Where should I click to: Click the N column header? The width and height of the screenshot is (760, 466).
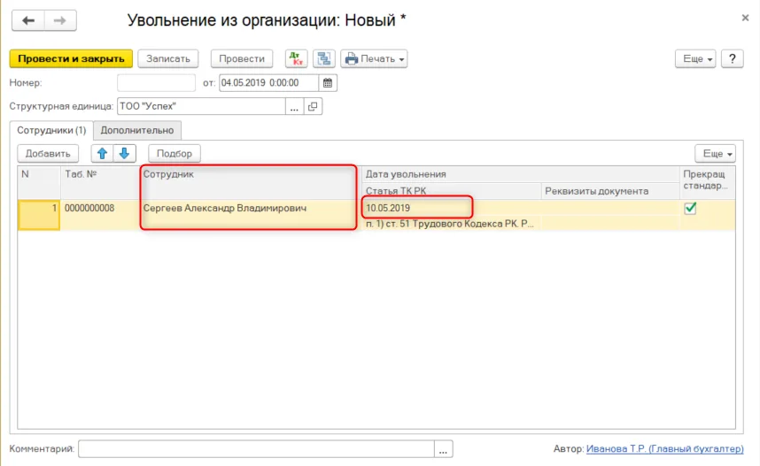point(39,182)
